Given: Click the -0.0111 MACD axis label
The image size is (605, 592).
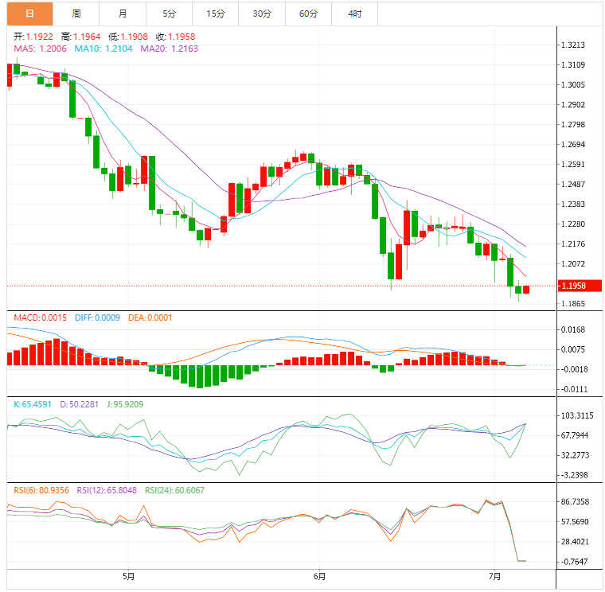Looking at the screenshot, I should point(574,390).
